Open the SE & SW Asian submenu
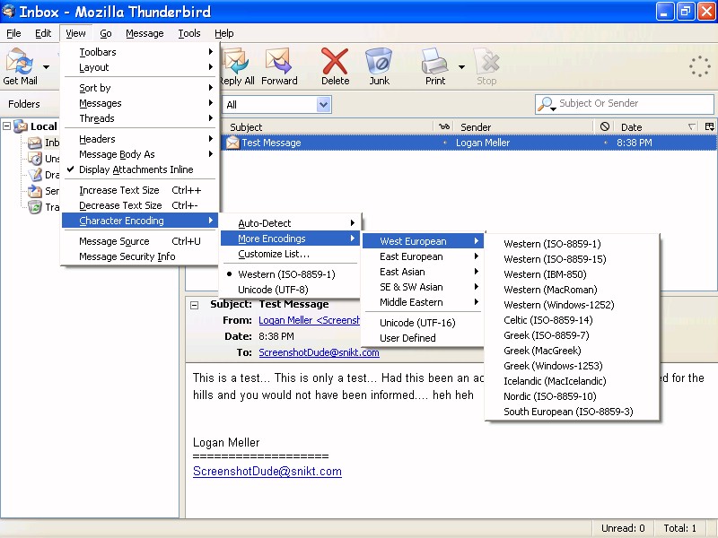Image resolution: width=718 pixels, height=538 pixels. click(x=423, y=287)
